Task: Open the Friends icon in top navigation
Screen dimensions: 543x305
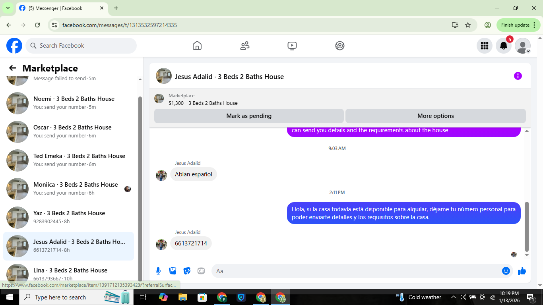Action: [x=245, y=46]
